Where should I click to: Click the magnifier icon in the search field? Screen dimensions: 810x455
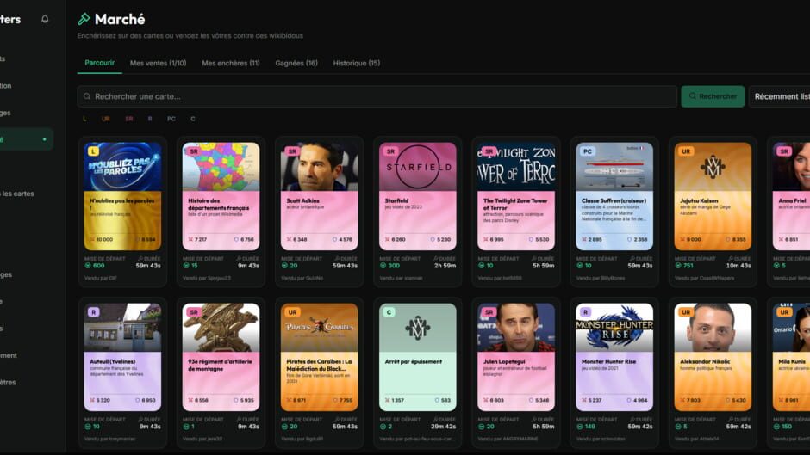(87, 96)
